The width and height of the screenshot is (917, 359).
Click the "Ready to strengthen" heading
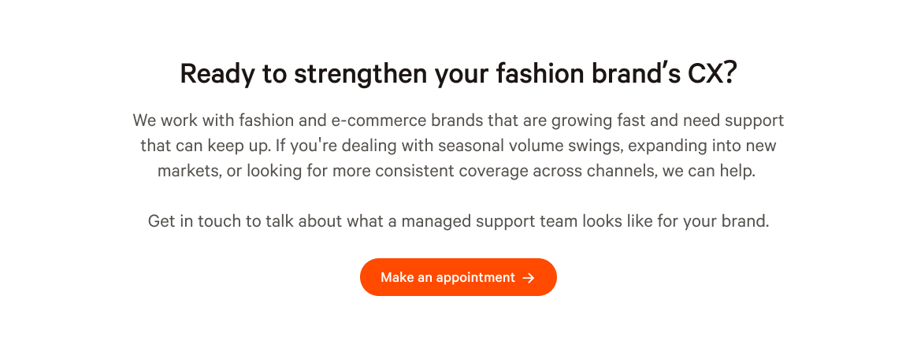coord(458,73)
